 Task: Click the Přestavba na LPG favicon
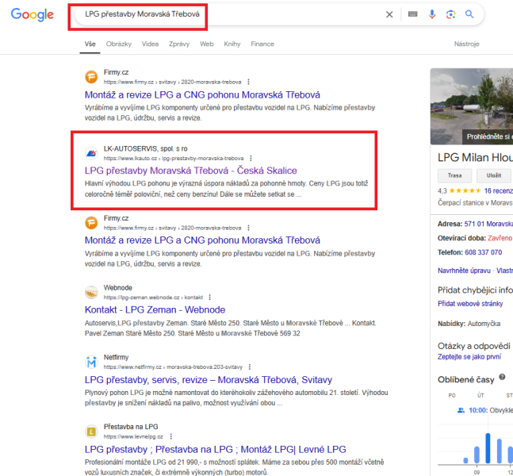91,432
